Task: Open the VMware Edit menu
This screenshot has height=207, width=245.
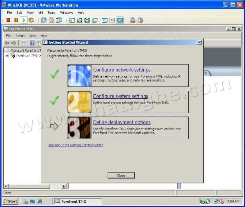Action: point(19,13)
